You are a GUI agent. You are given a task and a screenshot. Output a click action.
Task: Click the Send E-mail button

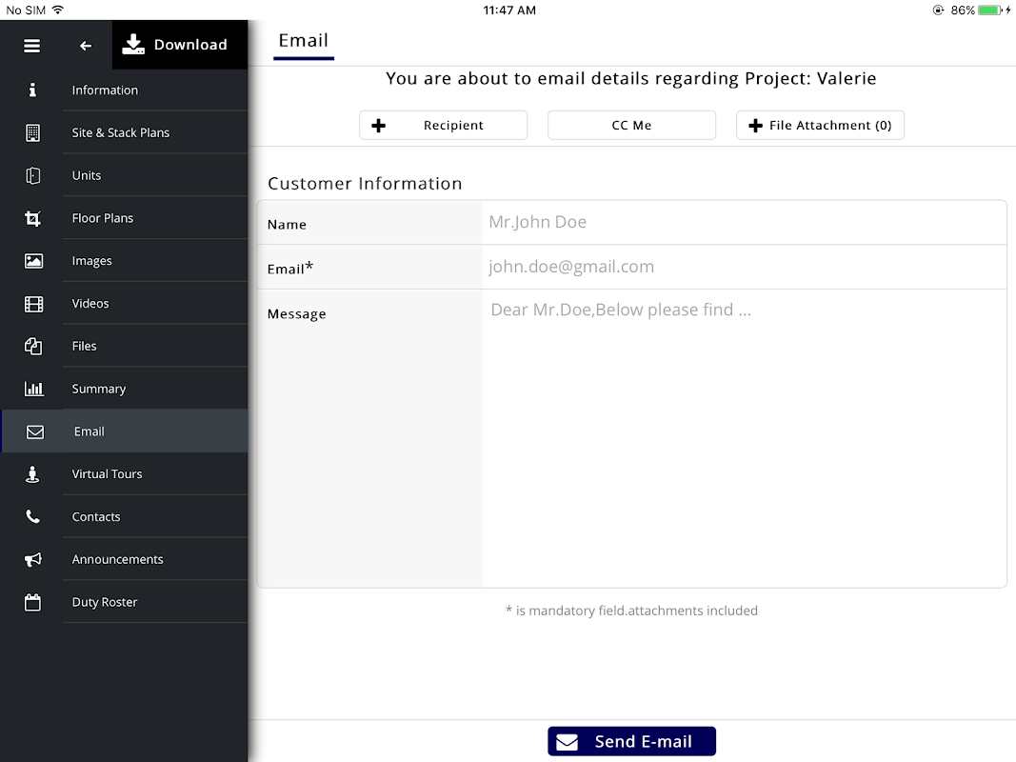[631, 741]
